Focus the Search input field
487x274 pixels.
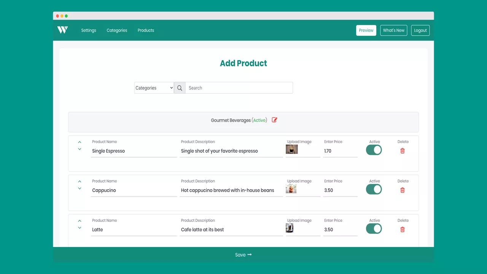pos(239,88)
